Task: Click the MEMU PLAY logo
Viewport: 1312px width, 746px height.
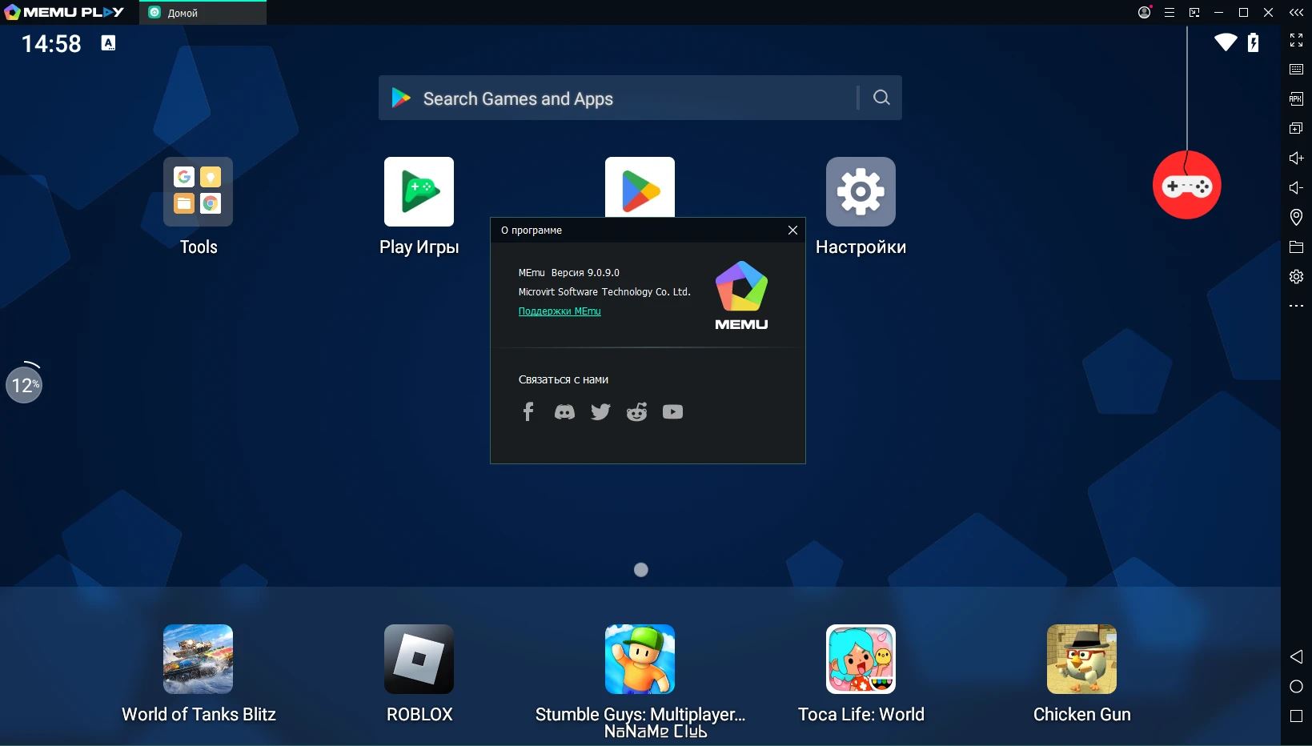Action: [65, 12]
